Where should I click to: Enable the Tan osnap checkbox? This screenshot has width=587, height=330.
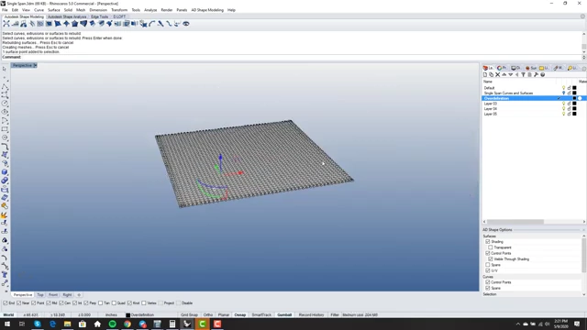click(x=100, y=303)
